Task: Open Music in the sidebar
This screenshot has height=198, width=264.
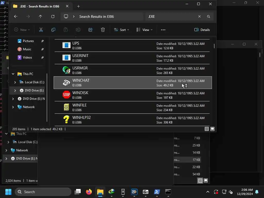Action: tap(27, 49)
